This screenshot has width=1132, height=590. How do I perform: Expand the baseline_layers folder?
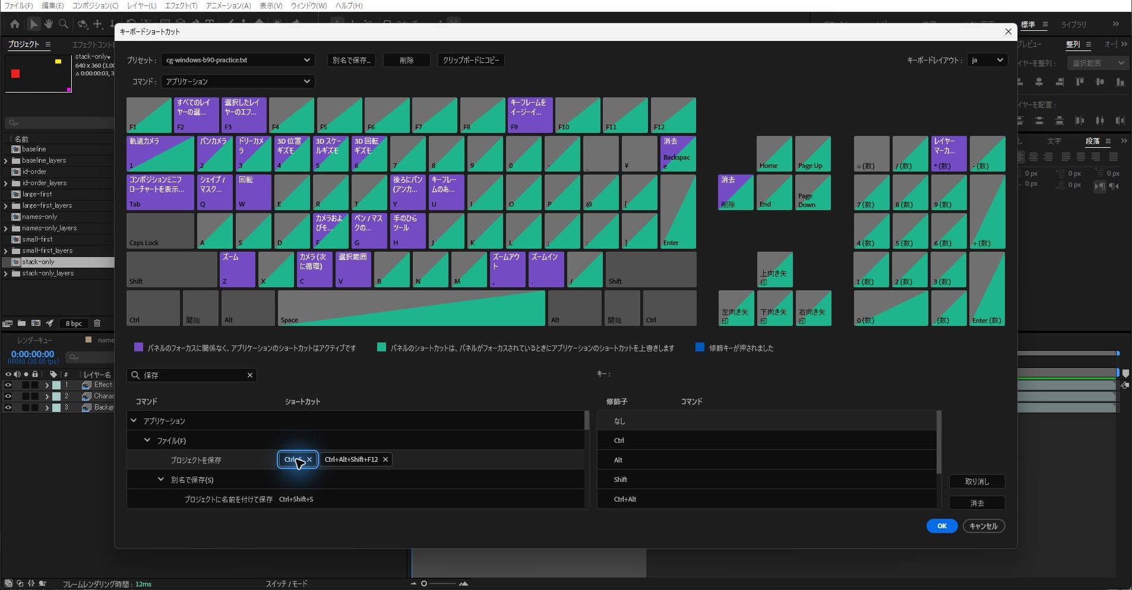click(6, 161)
